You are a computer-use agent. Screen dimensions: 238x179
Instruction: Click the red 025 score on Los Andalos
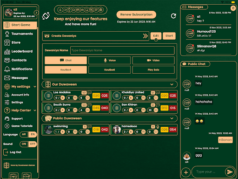coord(105,96)
